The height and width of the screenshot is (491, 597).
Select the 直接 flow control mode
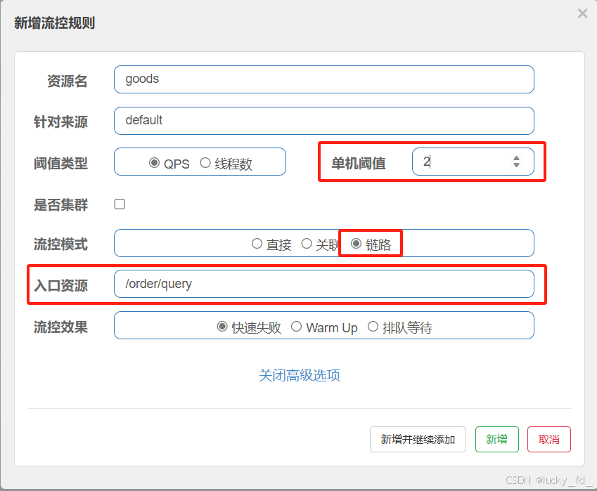(257, 244)
